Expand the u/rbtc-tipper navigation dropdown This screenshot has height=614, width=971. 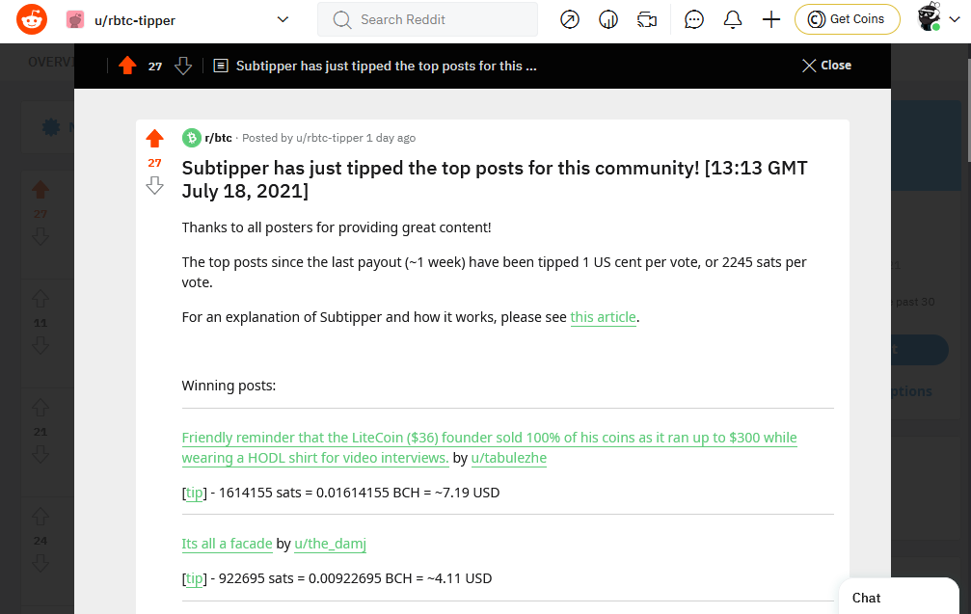click(x=283, y=20)
